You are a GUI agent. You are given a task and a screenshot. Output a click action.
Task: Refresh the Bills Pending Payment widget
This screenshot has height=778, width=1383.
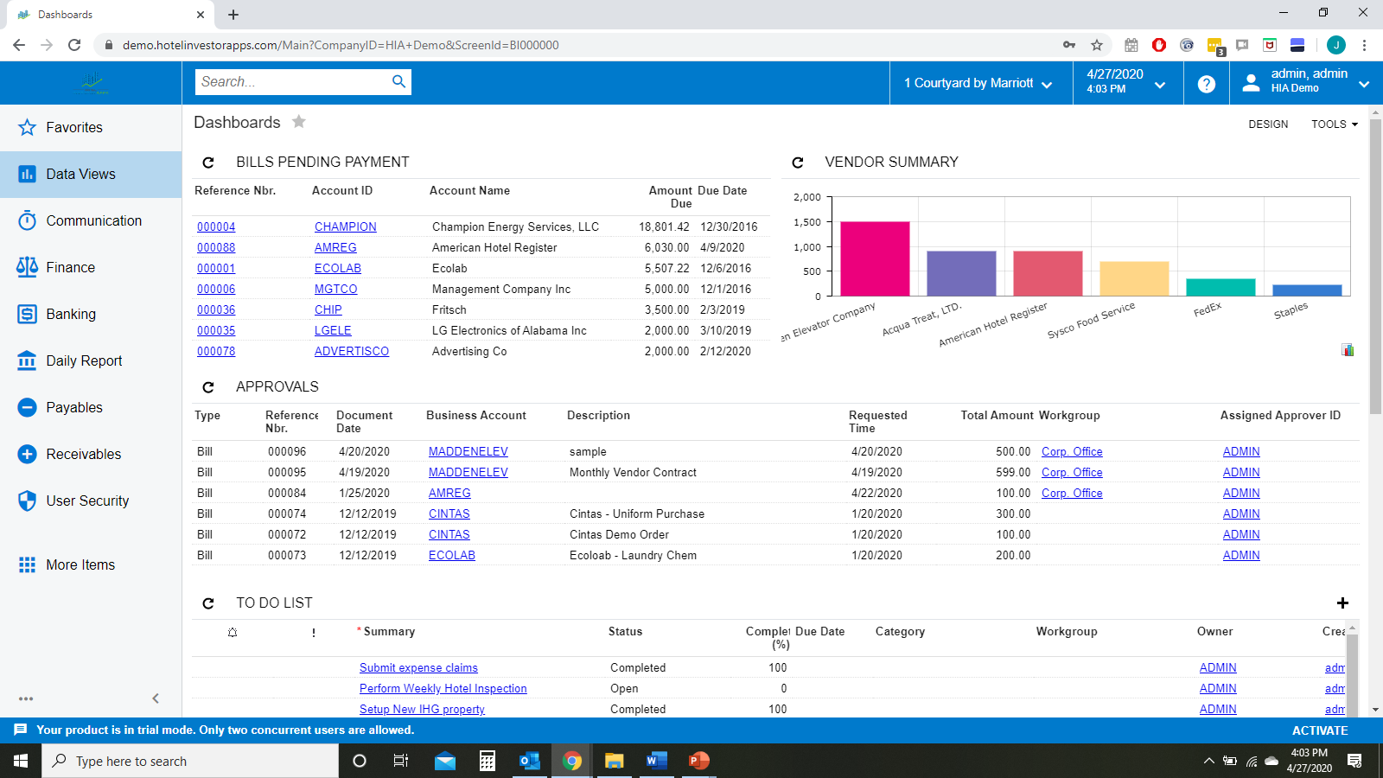[x=207, y=163]
